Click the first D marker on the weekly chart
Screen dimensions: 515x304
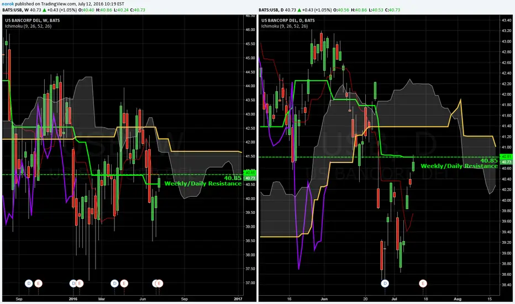[29, 284]
